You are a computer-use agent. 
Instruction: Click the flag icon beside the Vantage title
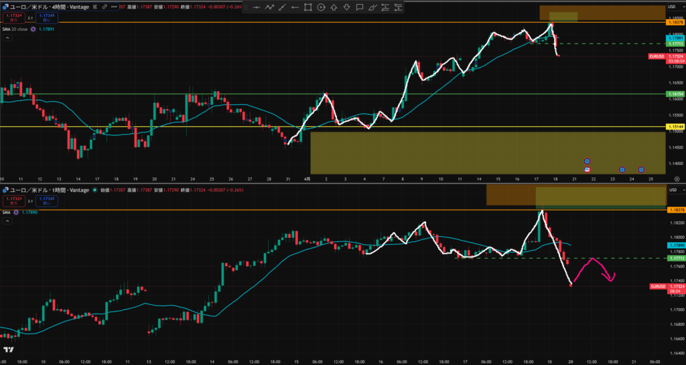(x=96, y=6)
